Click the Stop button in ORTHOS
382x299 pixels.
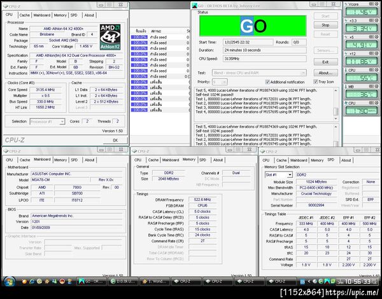(325, 25)
